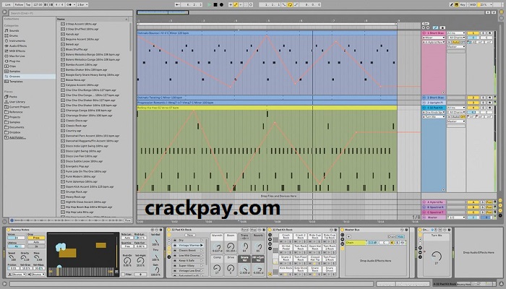Toggle the Metronome button

click(x=69, y=4)
